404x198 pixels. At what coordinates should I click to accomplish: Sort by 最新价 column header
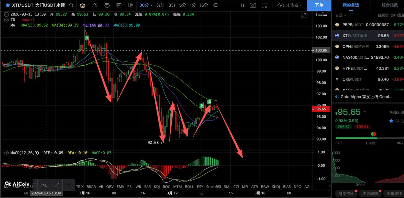tap(383, 15)
